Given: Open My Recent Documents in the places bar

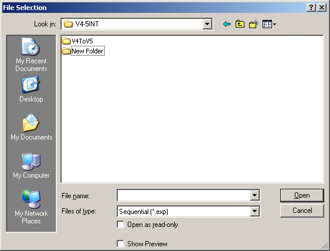Looking at the screenshot, I should [31, 55].
